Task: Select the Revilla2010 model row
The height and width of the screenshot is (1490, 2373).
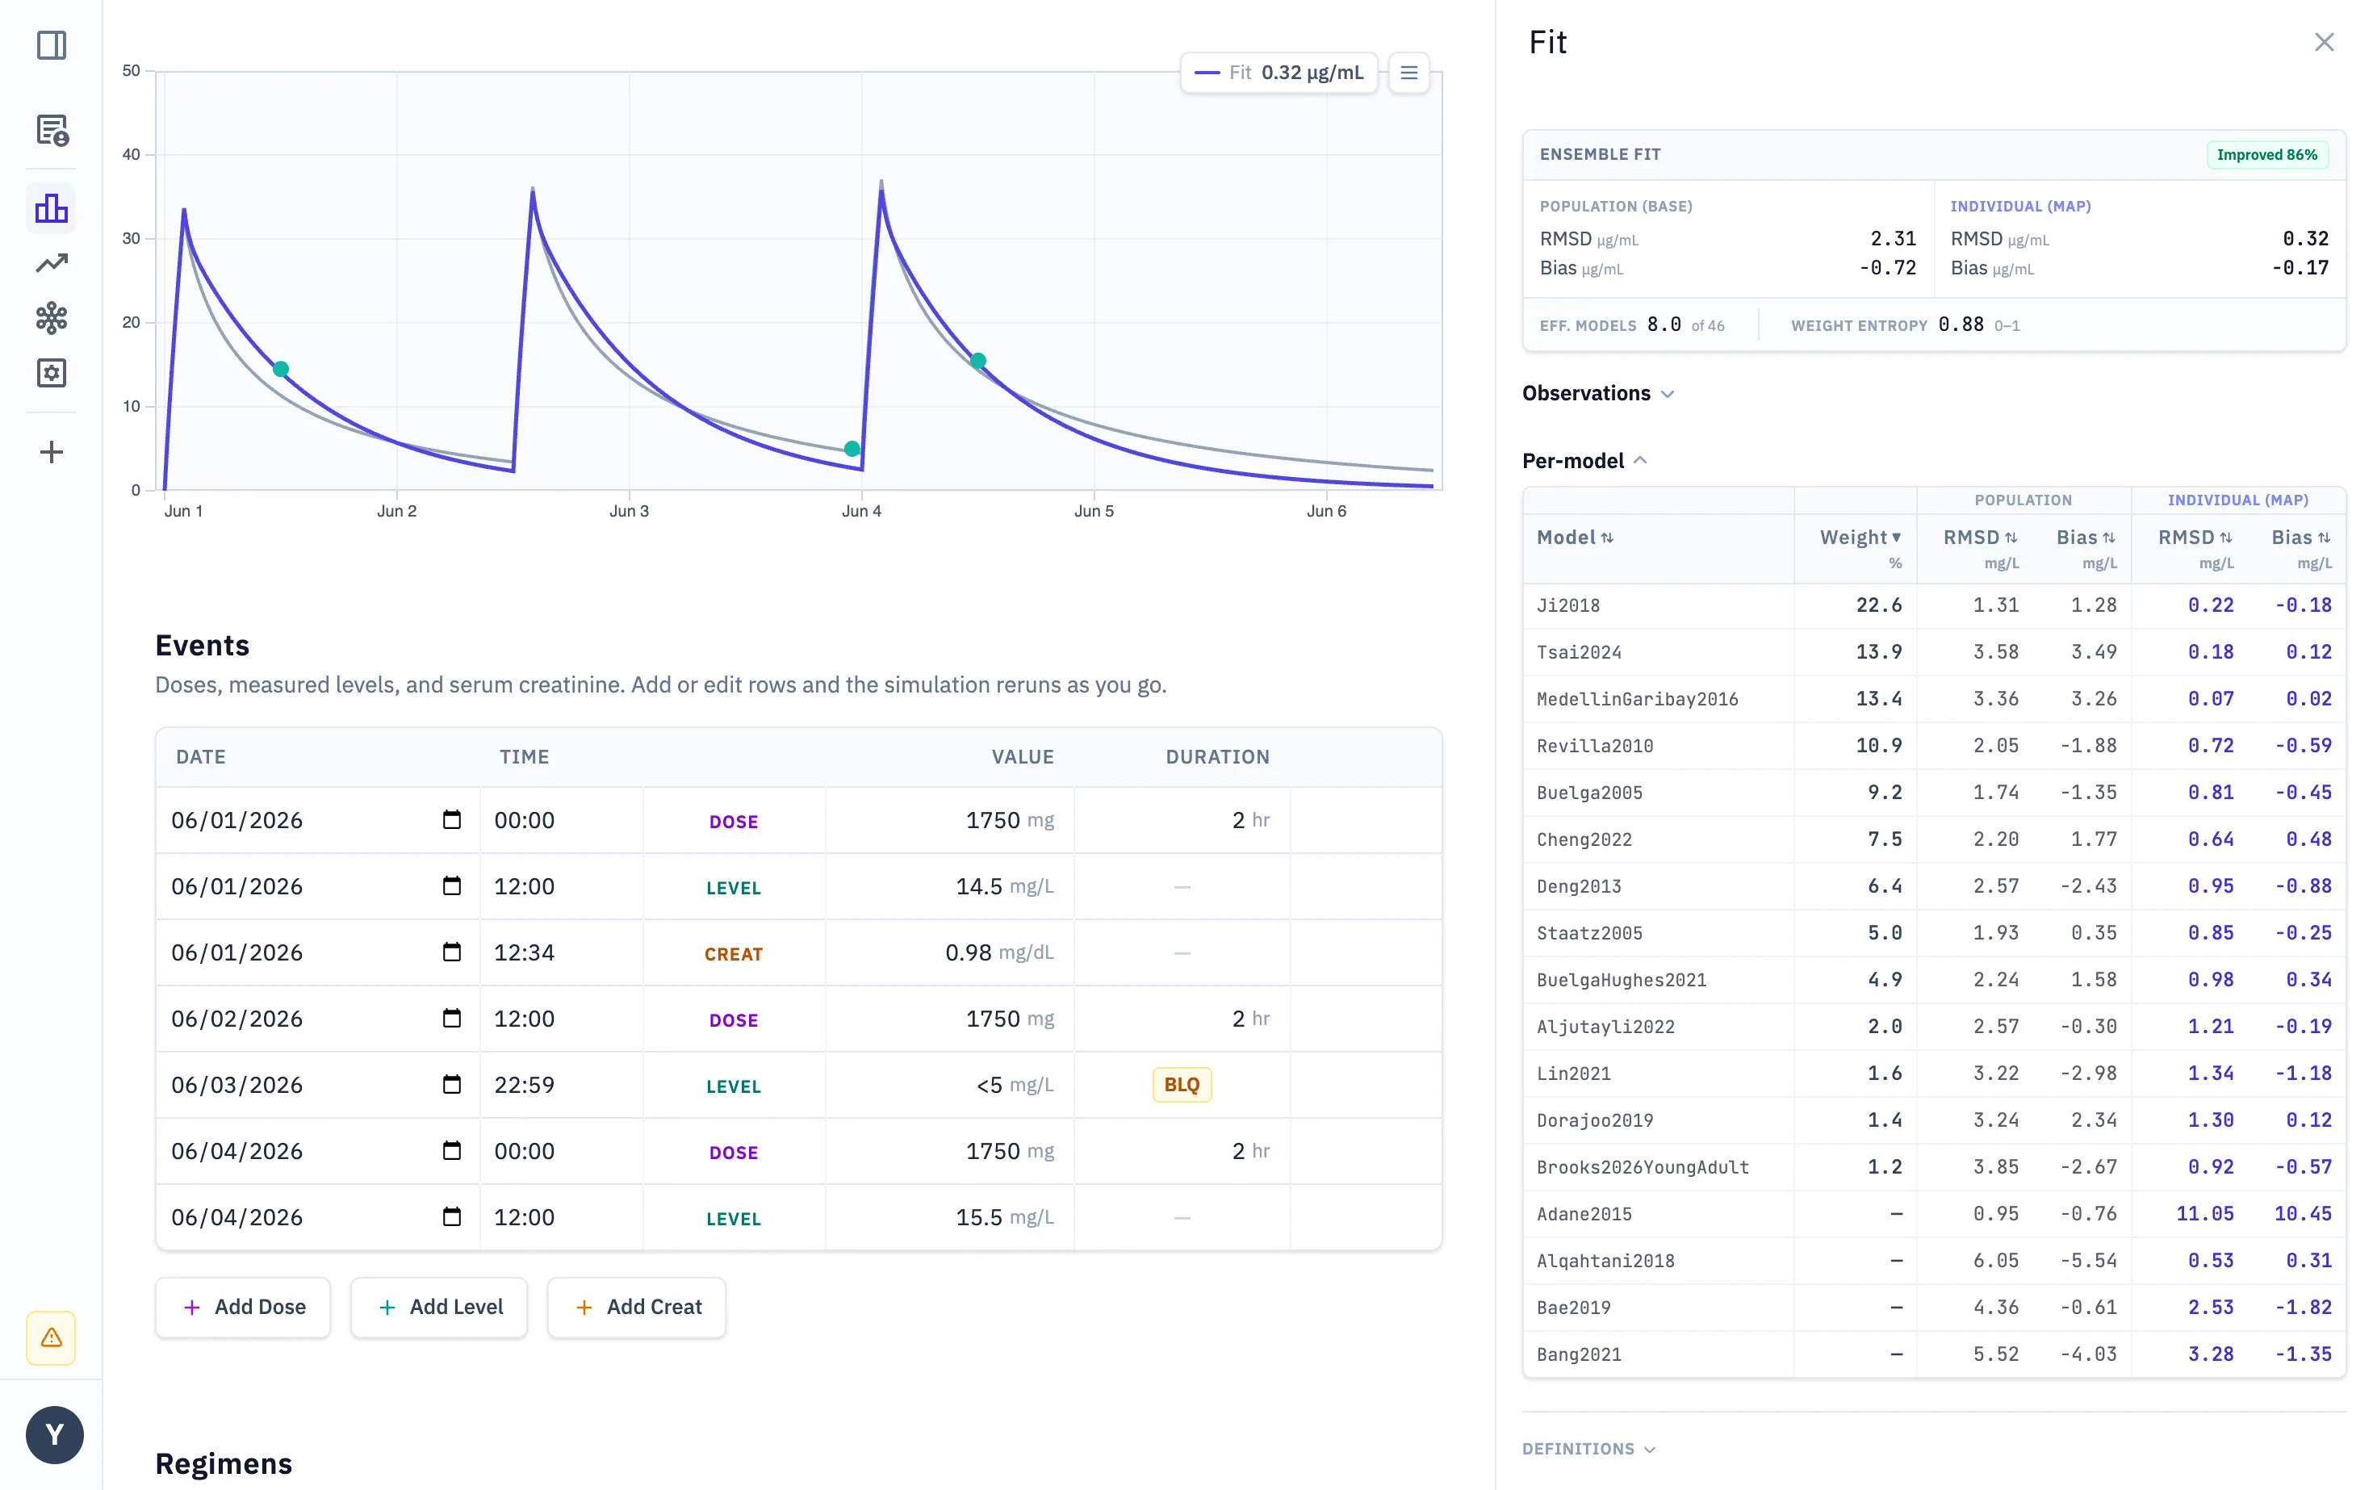Action: [1933, 745]
